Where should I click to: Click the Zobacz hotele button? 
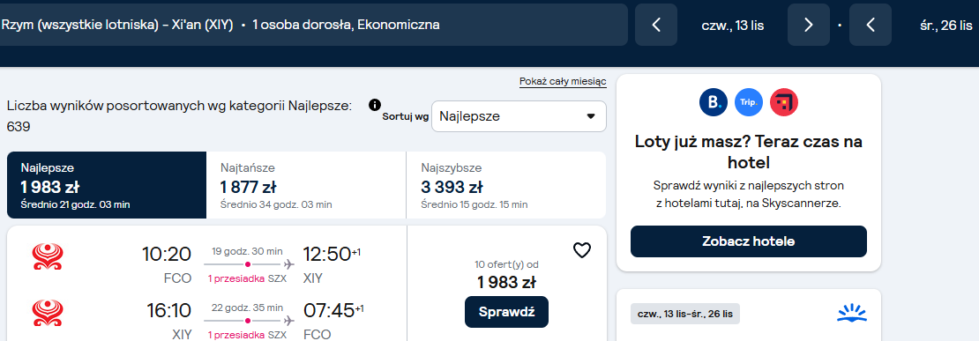[749, 241]
